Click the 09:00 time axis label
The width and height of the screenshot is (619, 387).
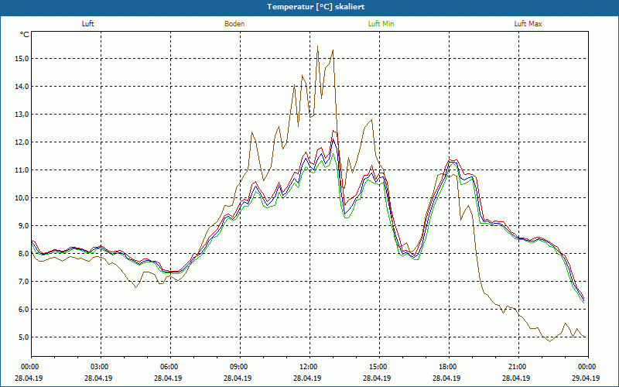[239, 367]
